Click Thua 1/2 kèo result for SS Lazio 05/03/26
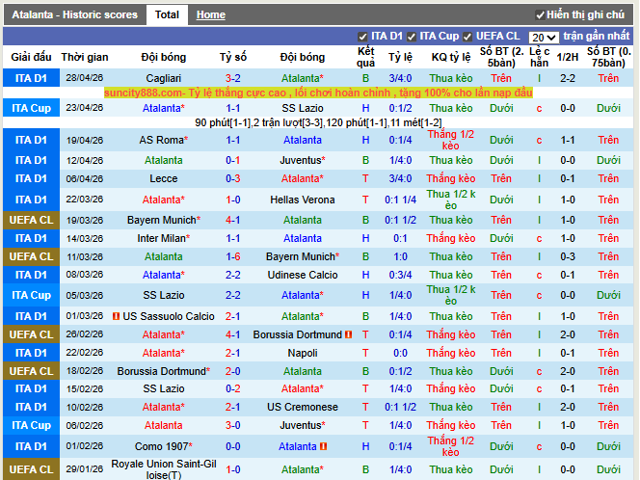The height and width of the screenshot is (480, 640). click(x=451, y=295)
